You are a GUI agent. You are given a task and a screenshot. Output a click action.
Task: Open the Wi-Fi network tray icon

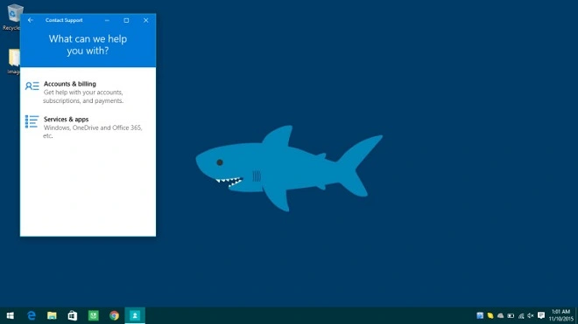pos(521,315)
